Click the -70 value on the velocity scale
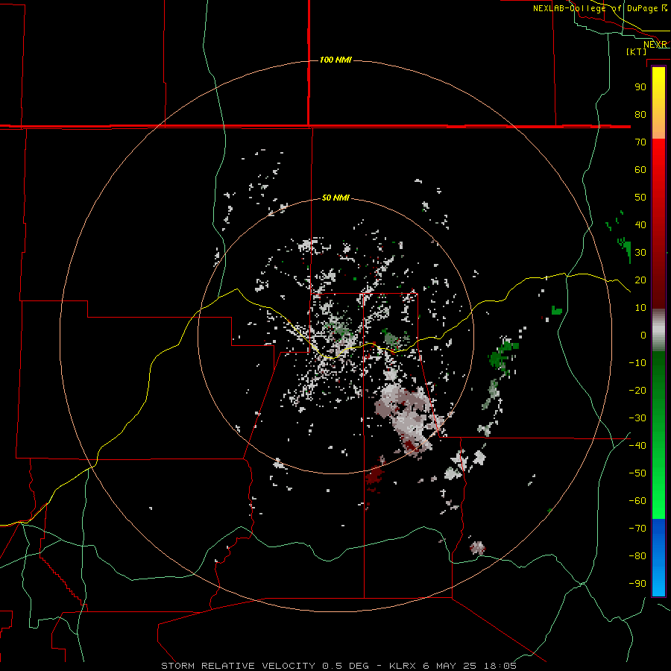 tap(637, 529)
